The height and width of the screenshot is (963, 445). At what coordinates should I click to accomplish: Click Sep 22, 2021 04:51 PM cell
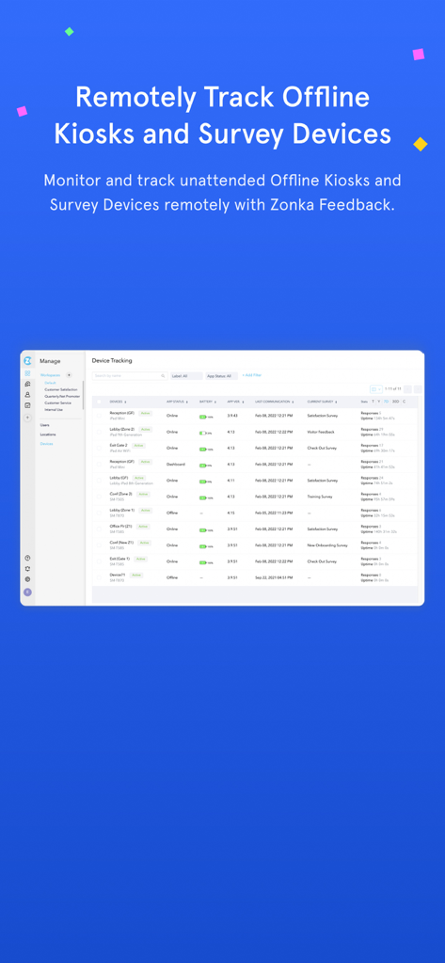[275, 577]
